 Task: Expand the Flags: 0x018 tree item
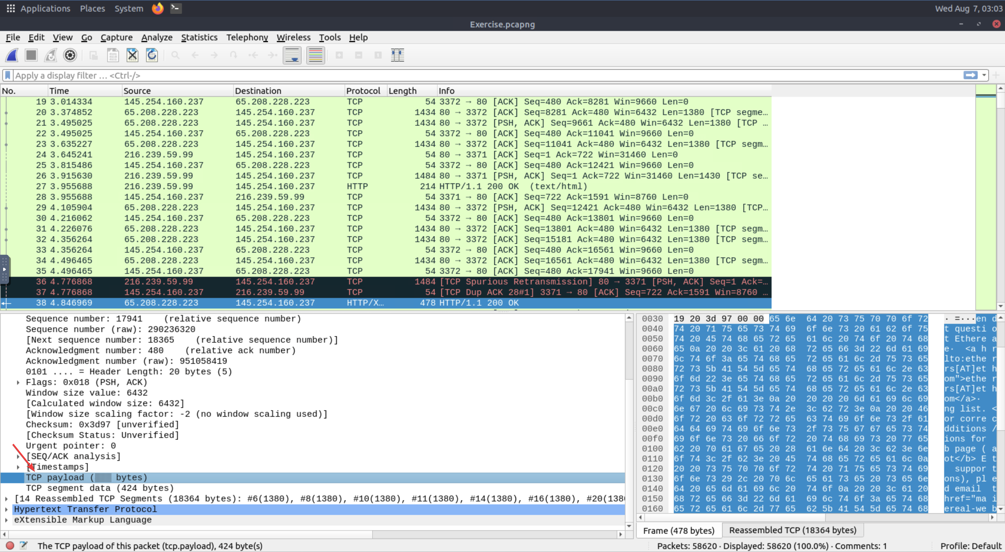coord(18,382)
